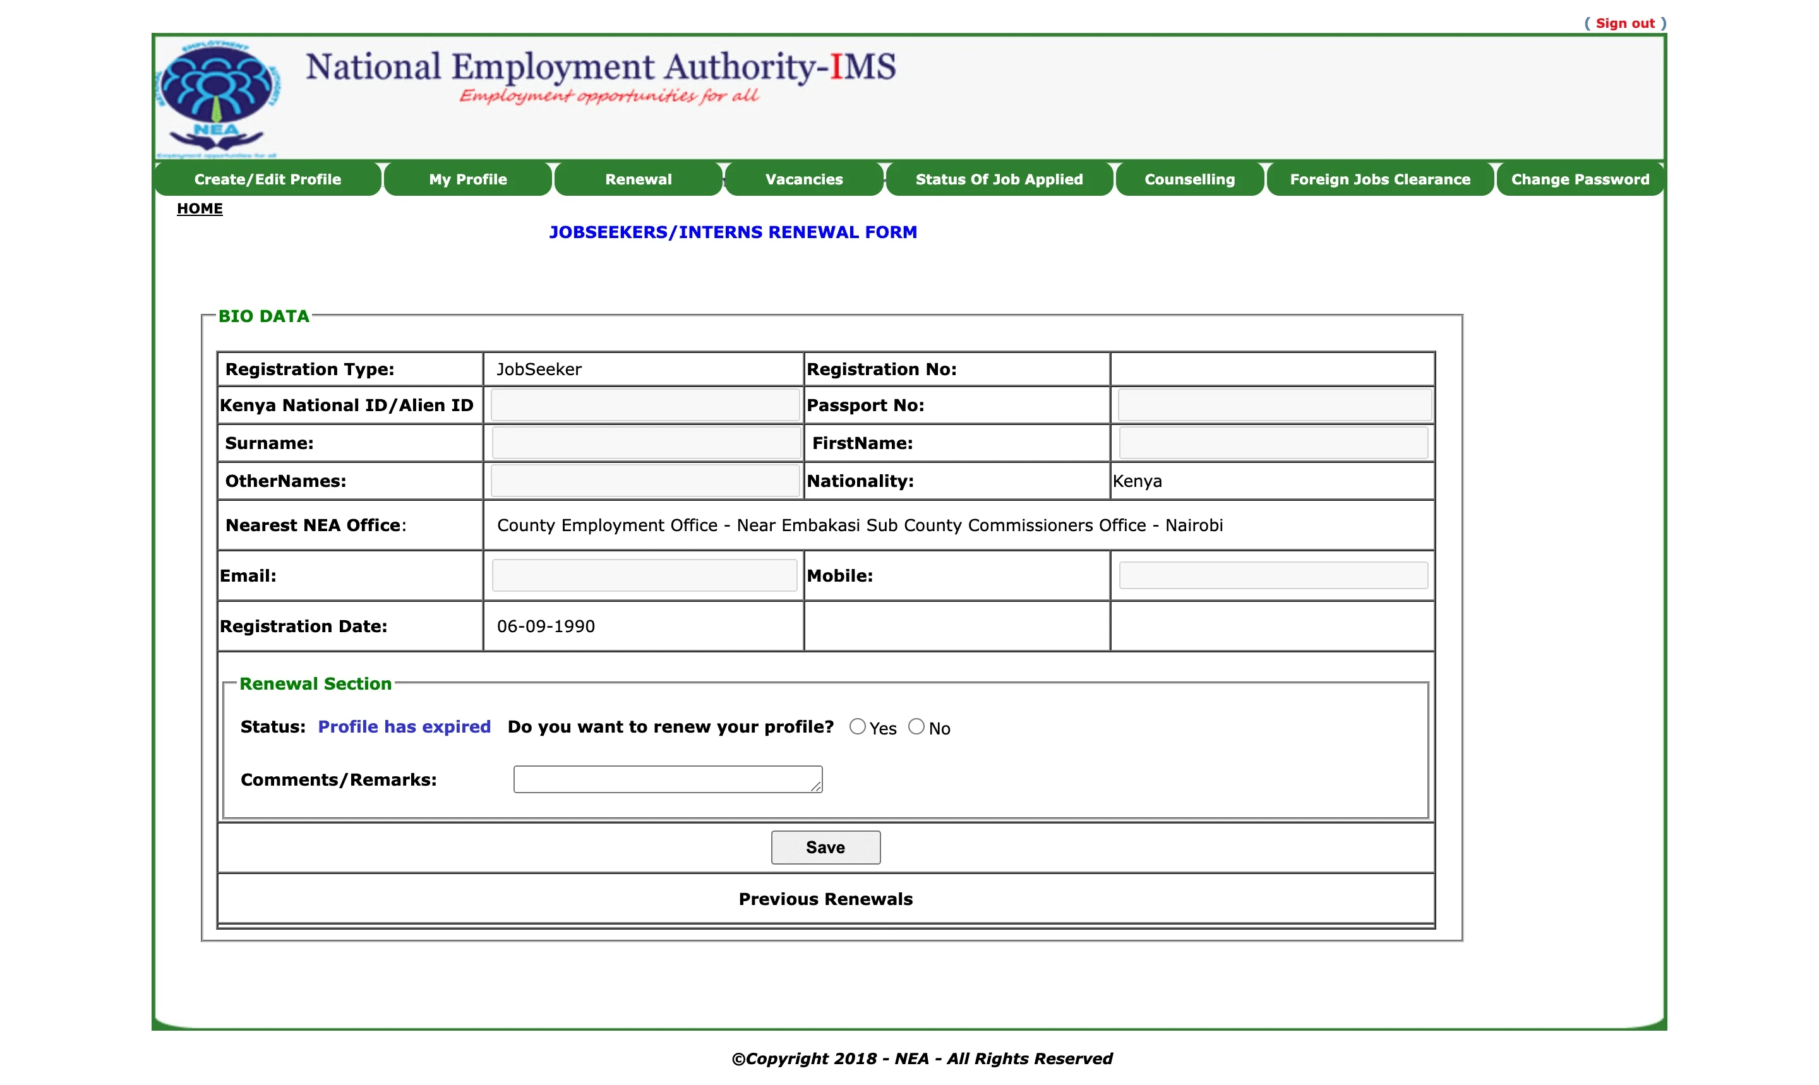Click the 'Nearest NEA Office' label

click(315, 525)
